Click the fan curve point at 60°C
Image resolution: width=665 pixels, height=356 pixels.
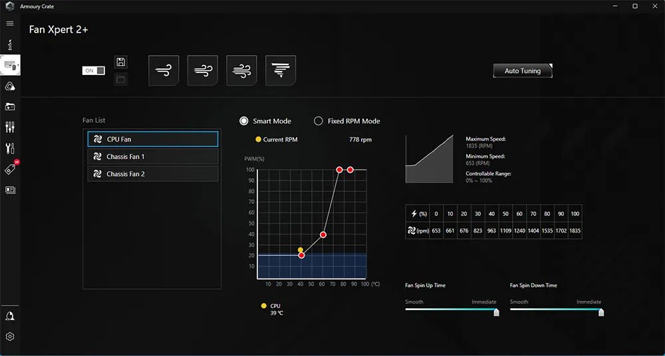(x=323, y=234)
